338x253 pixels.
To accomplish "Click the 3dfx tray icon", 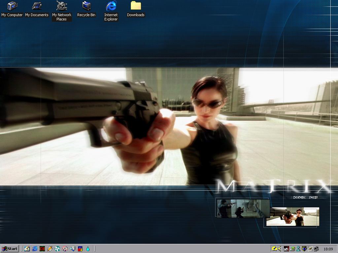I will click(287, 249).
